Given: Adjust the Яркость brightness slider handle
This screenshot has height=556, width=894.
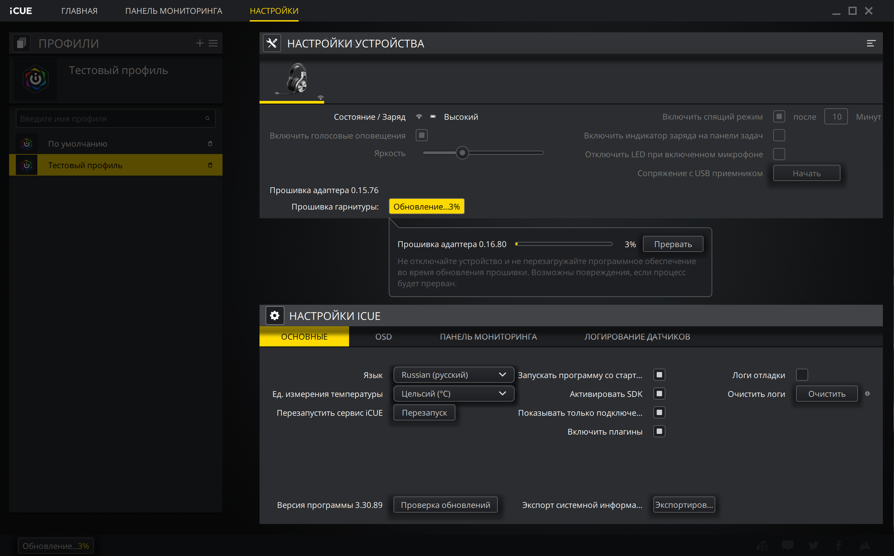Looking at the screenshot, I should (x=462, y=153).
